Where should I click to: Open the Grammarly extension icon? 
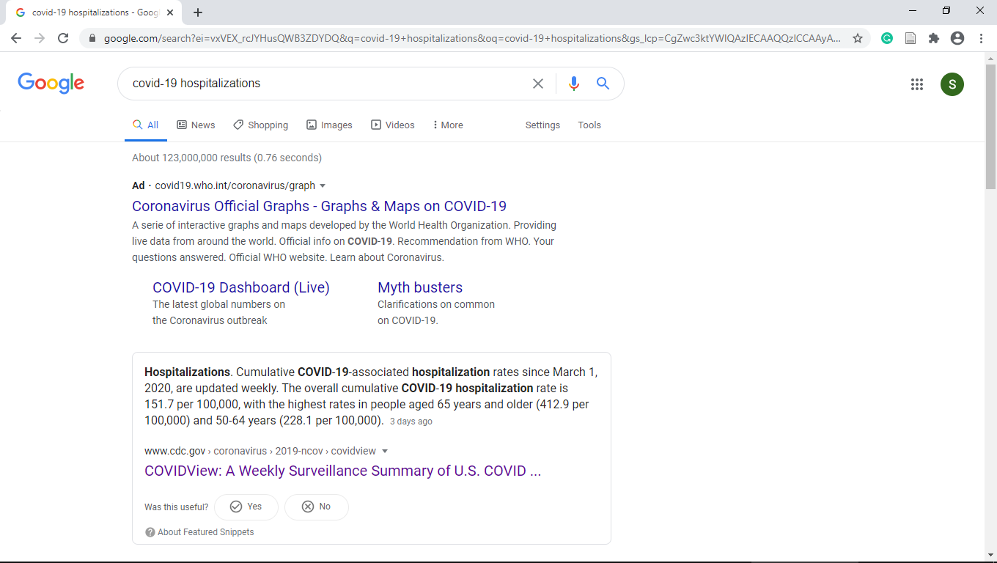point(887,38)
